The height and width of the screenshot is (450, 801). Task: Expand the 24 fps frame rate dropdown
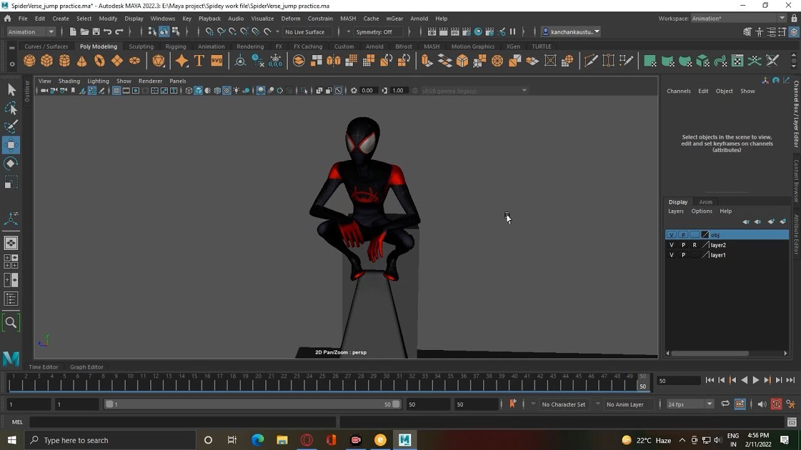point(690,404)
